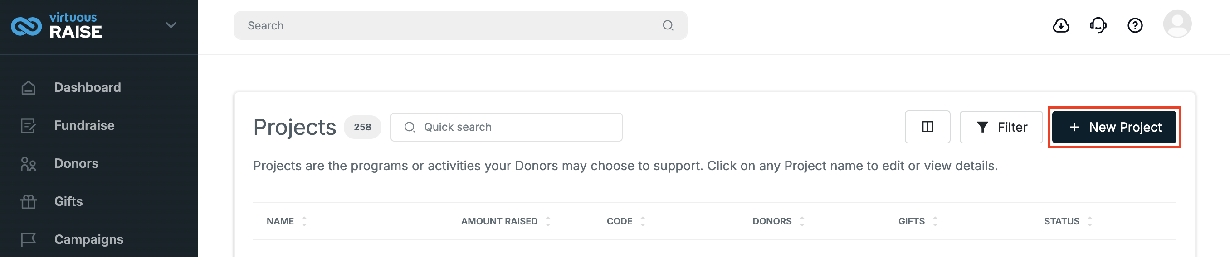Click the magnifier icon in top search
This screenshot has height=257, width=1230.
[668, 25]
